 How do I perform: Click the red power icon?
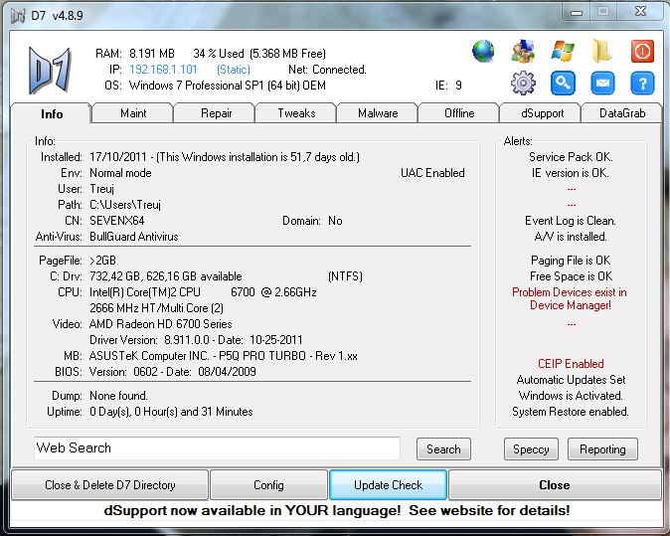point(642,52)
